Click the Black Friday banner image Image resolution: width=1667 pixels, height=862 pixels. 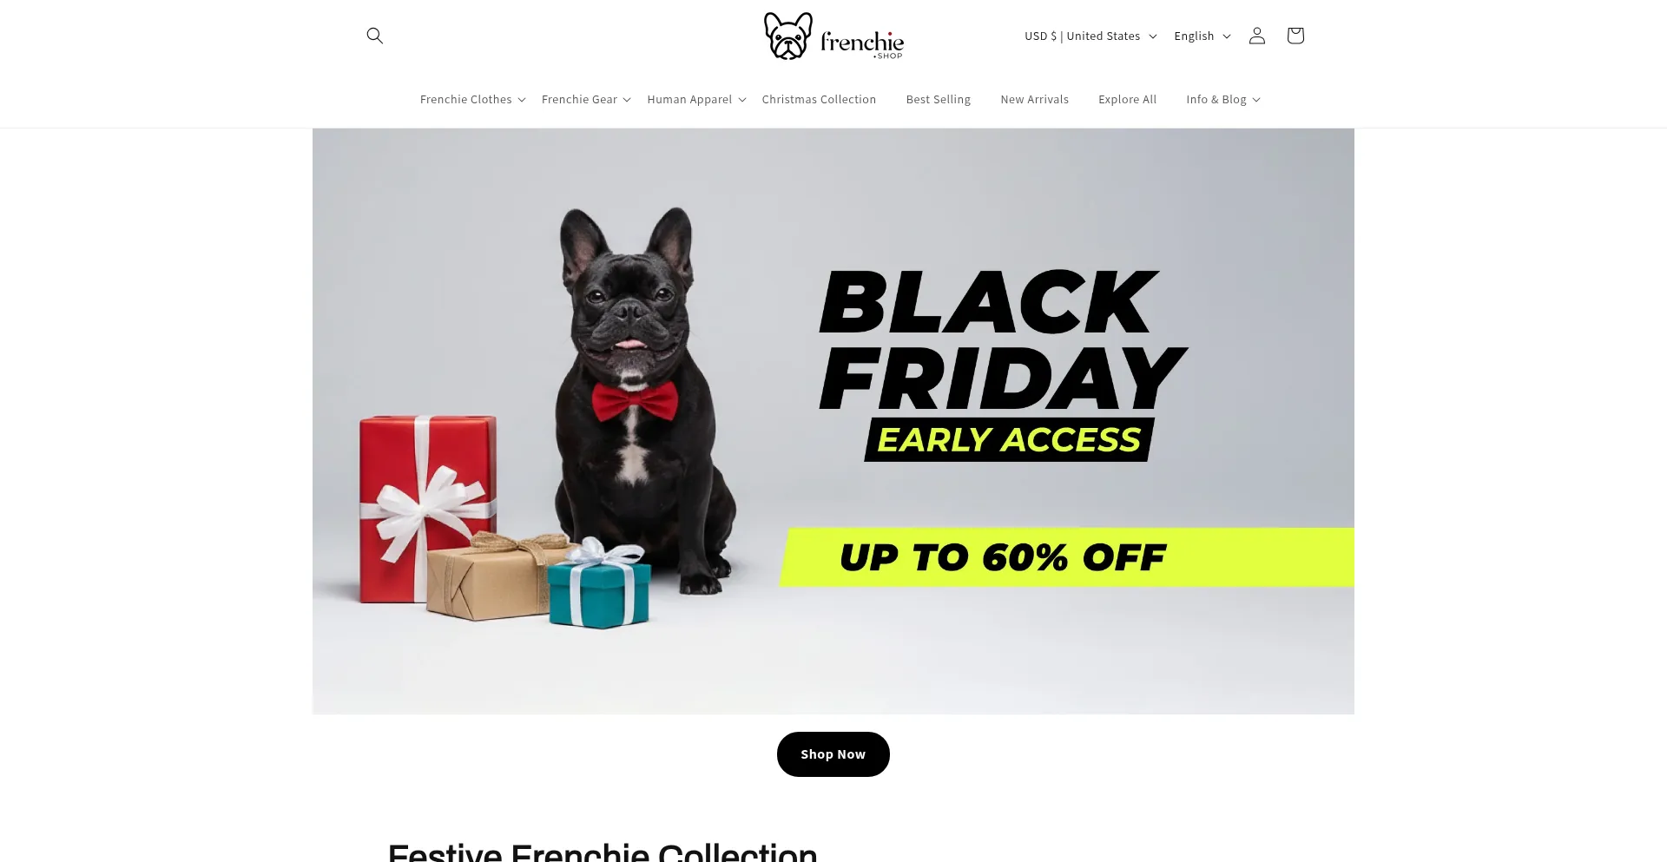point(833,421)
